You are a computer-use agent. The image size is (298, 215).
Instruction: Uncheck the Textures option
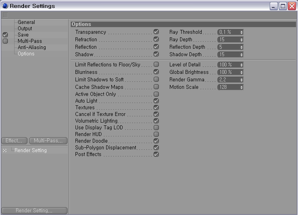156,108
